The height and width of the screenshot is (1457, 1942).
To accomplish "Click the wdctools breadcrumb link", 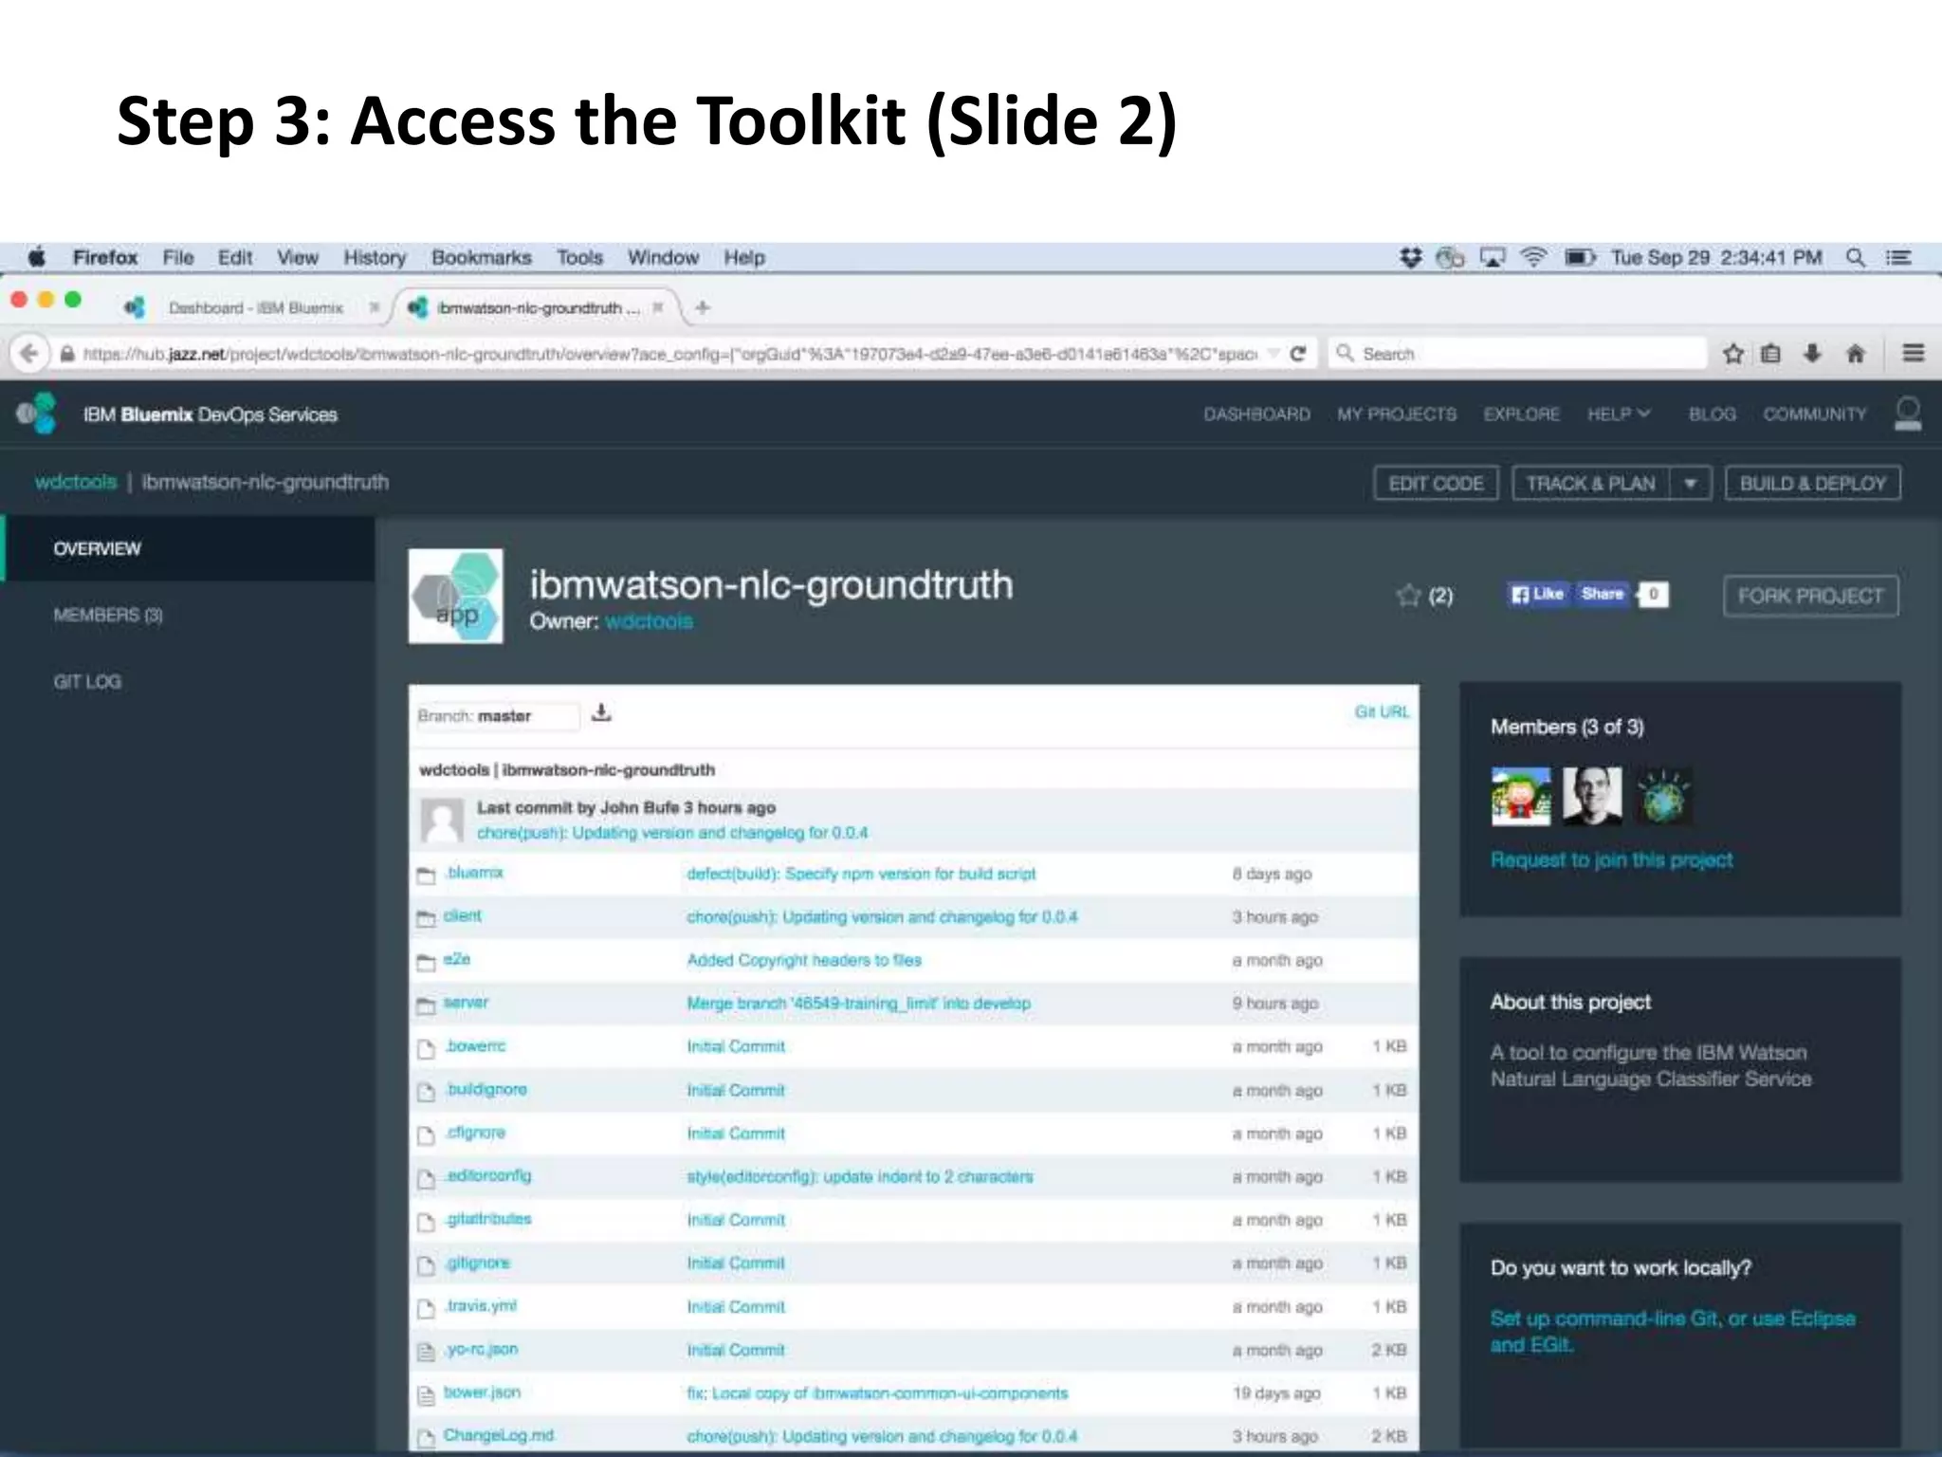I will (x=76, y=482).
